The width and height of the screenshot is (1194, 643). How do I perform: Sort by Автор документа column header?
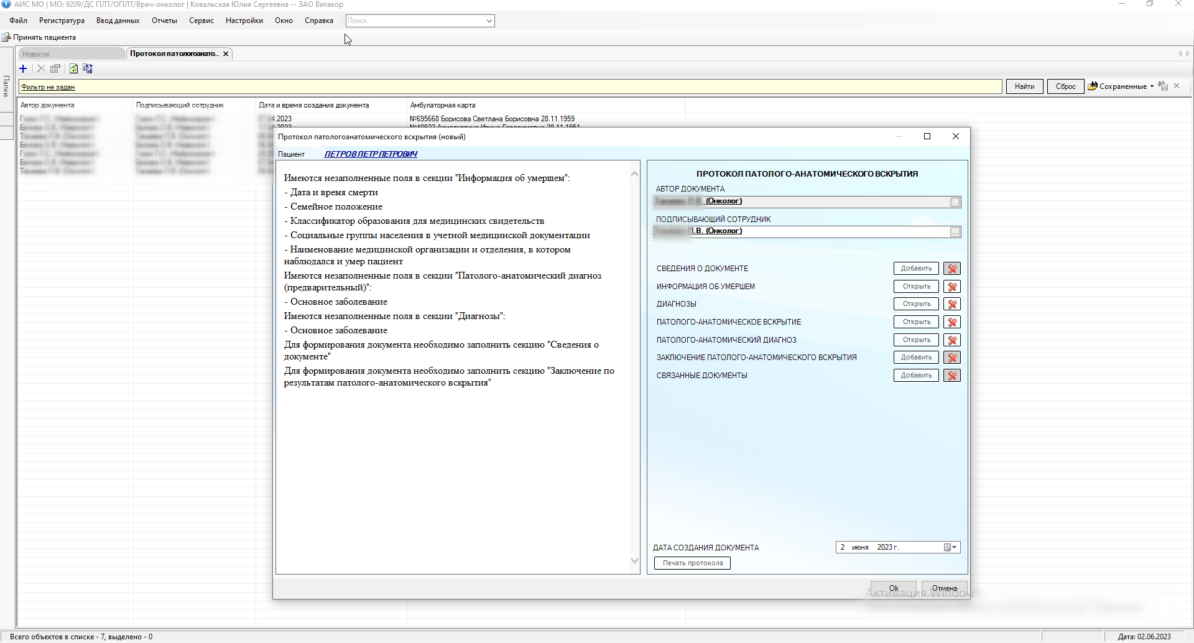click(75, 105)
